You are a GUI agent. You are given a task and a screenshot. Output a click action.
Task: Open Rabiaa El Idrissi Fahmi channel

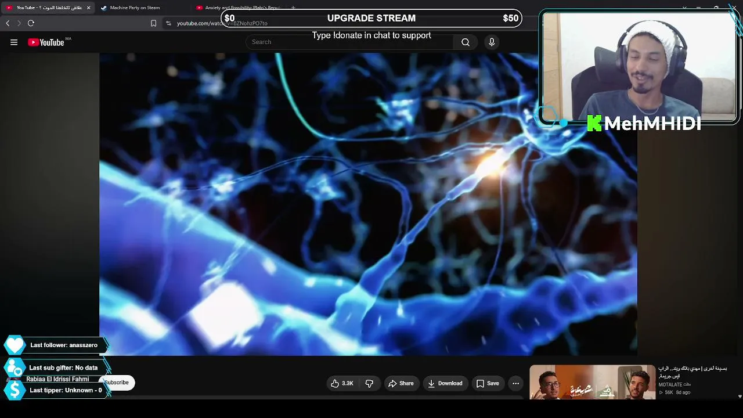point(57,379)
